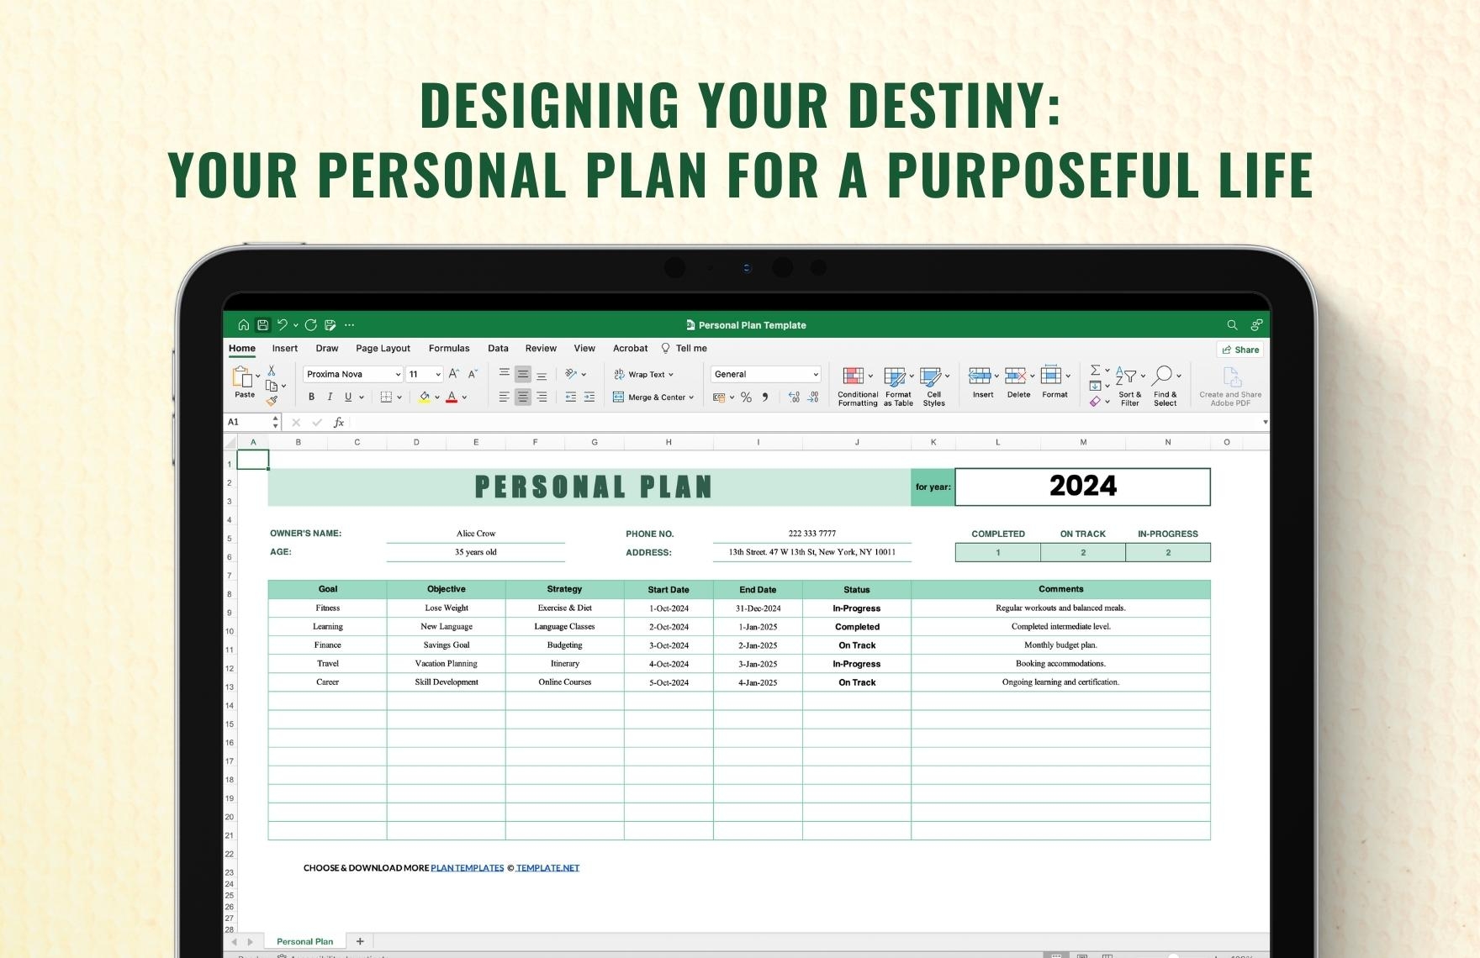
Task: Toggle Bold formatting
Action: [x=311, y=397]
